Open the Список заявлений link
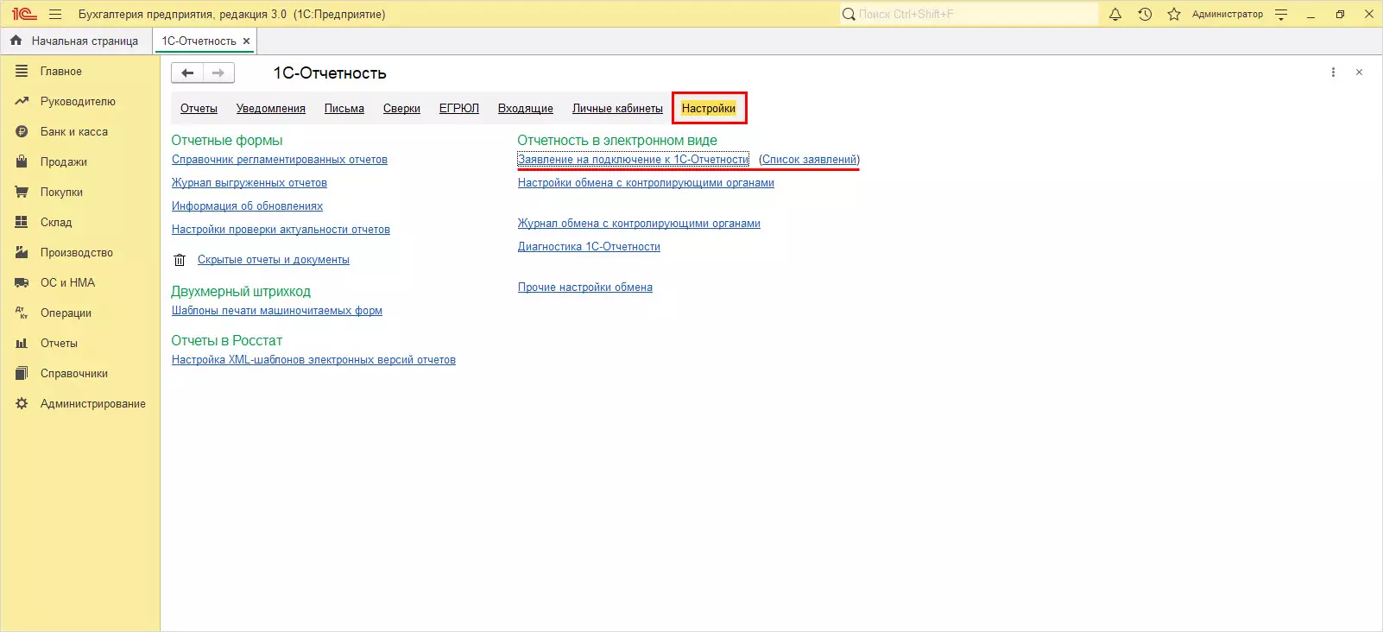This screenshot has width=1383, height=632. (810, 159)
